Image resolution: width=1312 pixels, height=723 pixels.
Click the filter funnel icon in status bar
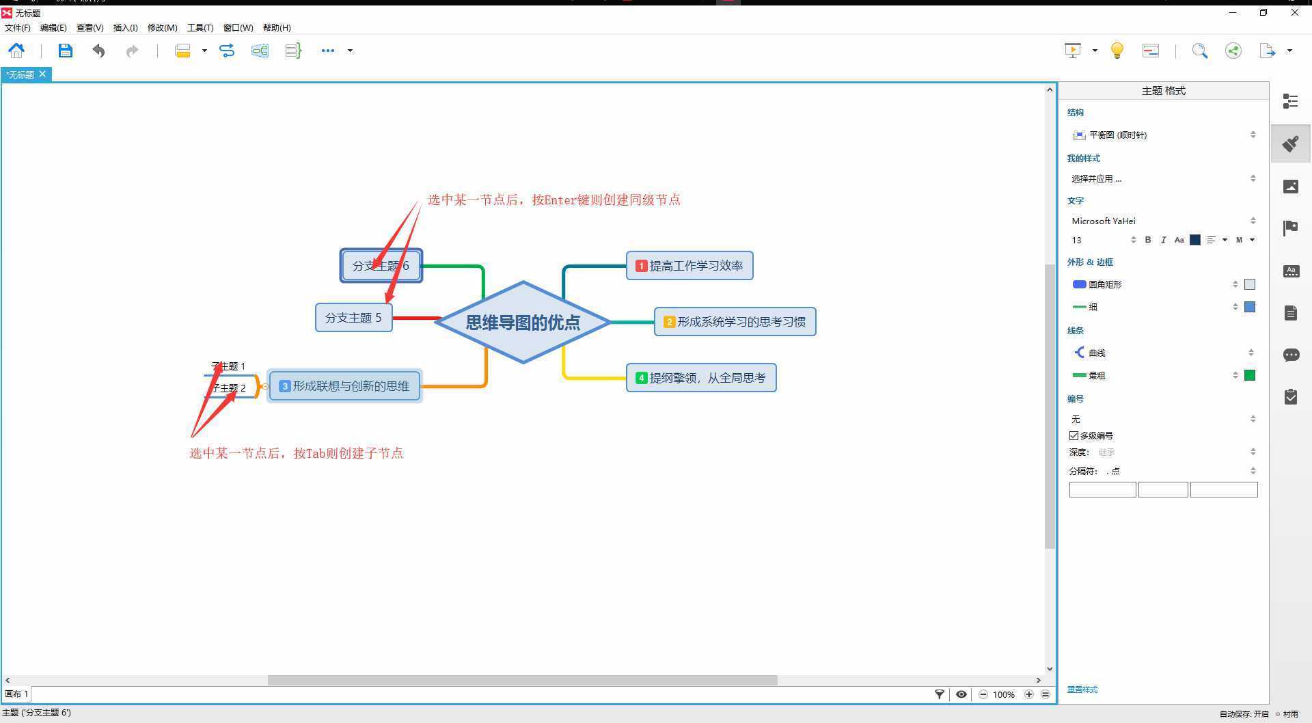point(940,694)
